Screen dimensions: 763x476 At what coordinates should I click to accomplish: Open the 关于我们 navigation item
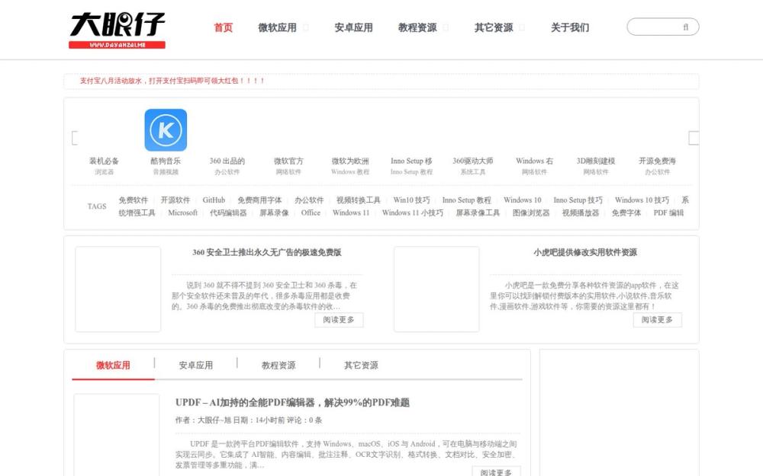point(570,27)
